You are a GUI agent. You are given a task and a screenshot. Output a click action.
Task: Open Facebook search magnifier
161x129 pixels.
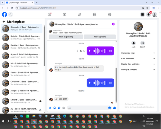pos(11,15)
